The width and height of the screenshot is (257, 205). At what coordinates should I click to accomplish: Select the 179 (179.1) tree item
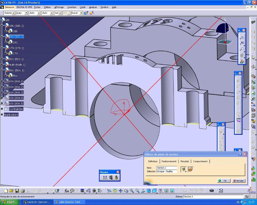point(16,48)
